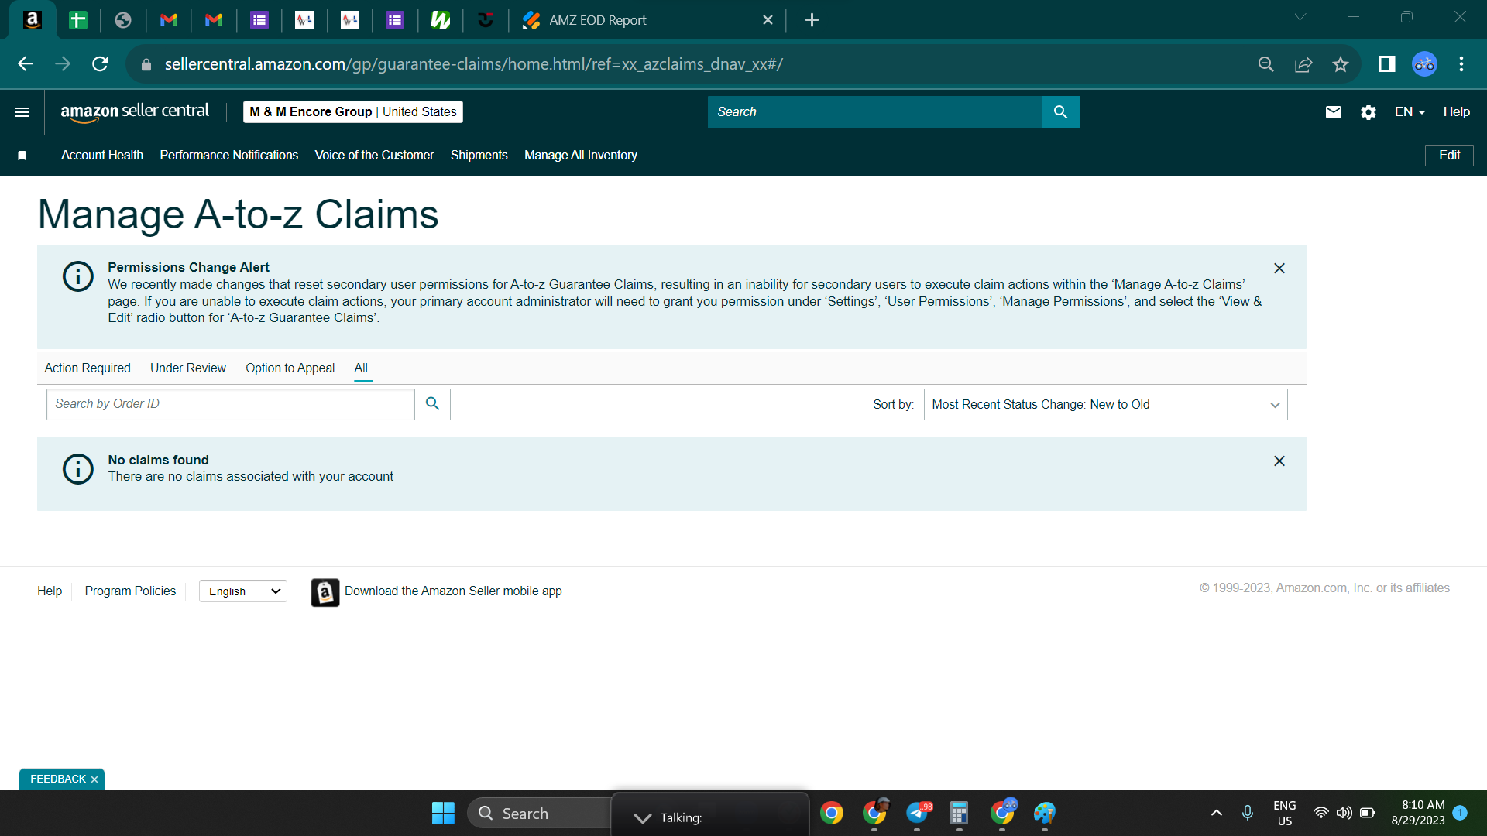Expand the EN language dropdown
1487x836 pixels.
[1410, 112]
